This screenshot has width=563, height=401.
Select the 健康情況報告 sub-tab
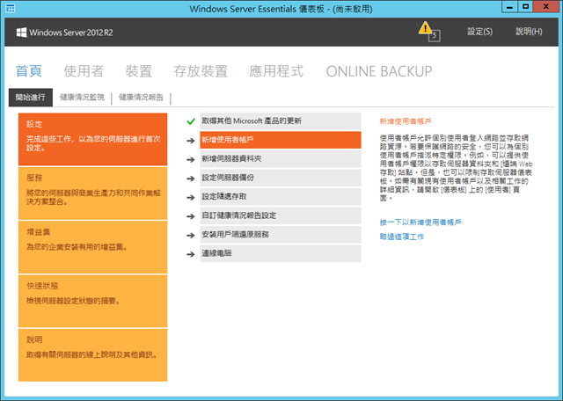(x=141, y=98)
